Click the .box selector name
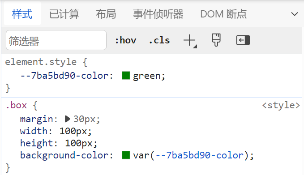 point(16,106)
